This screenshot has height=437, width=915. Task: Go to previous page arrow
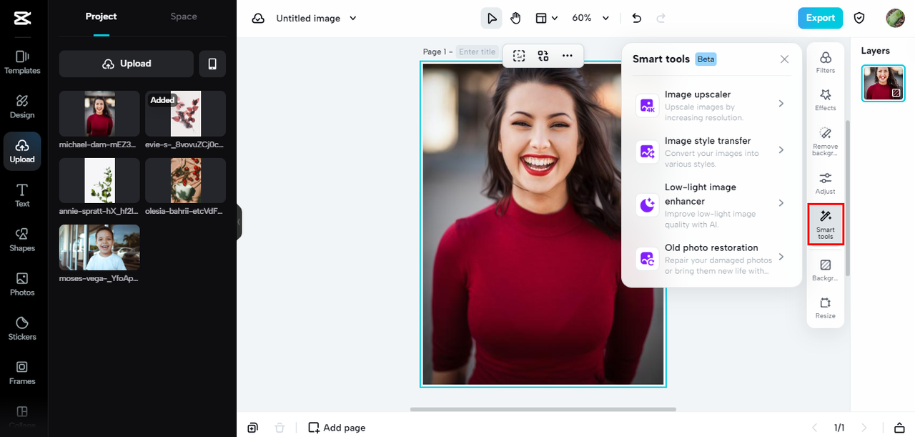pos(814,428)
